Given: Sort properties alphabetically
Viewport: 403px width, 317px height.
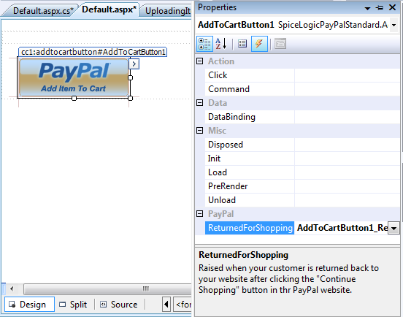Looking at the screenshot, I should click(x=221, y=44).
